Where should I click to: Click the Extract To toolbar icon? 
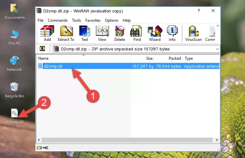tap(66, 33)
